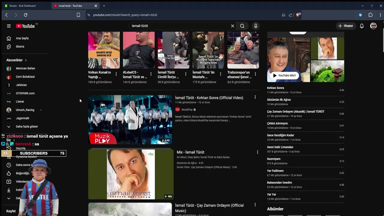Play Kırktan Sonra in the side tracklist
384x216 pixels.
click(305, 90)
